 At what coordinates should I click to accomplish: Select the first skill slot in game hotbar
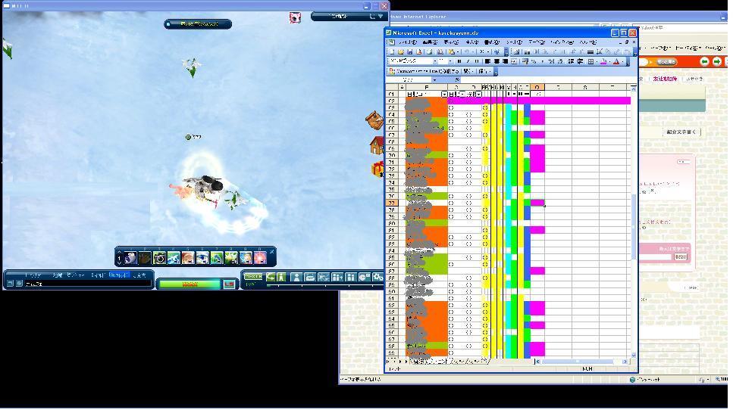(130, 257)
